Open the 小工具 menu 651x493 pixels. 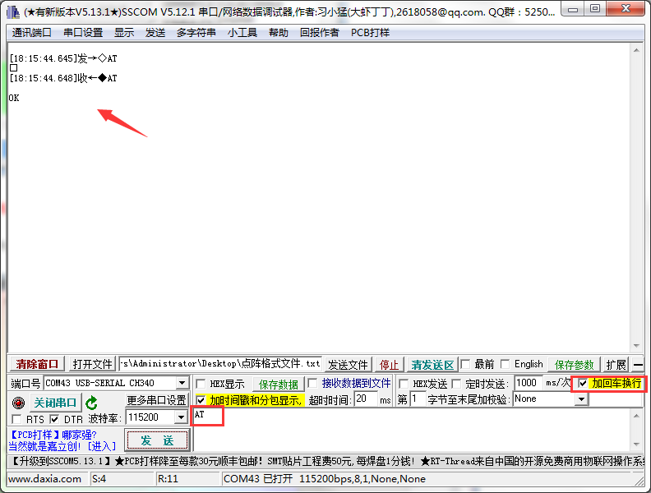pyautogui.click(x=242, y=33)
